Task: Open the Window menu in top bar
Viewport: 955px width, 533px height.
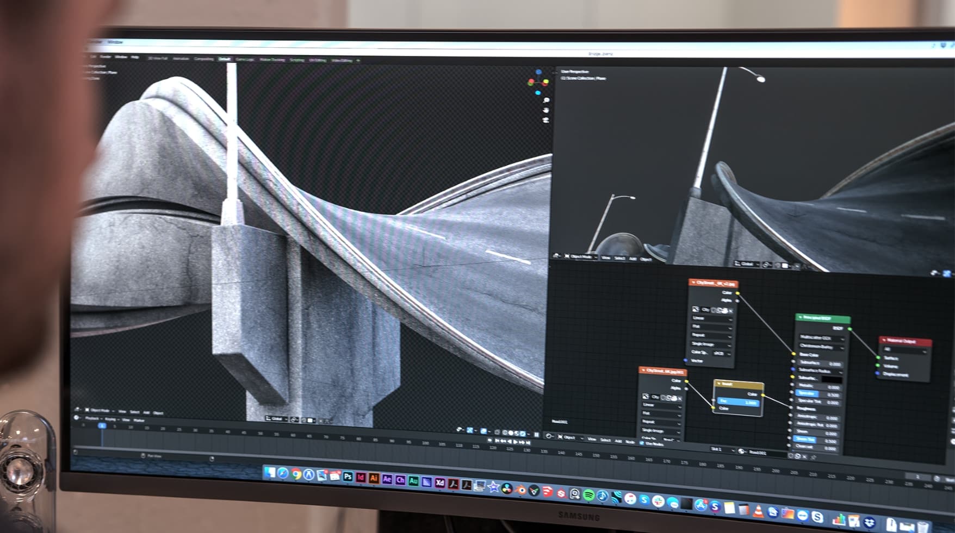Action: (121, 57)
